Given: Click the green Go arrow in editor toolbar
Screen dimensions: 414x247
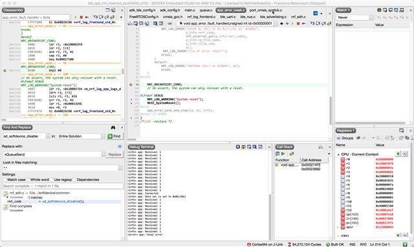Looking at the screenshot, I should (x=292, y=24).
